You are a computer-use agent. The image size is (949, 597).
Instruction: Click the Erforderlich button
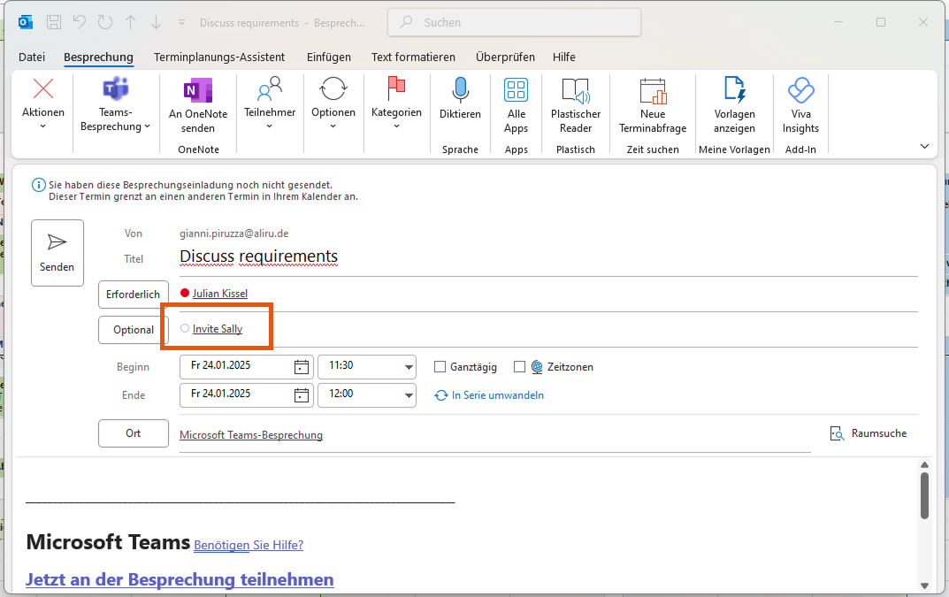(x=134, y=295)
